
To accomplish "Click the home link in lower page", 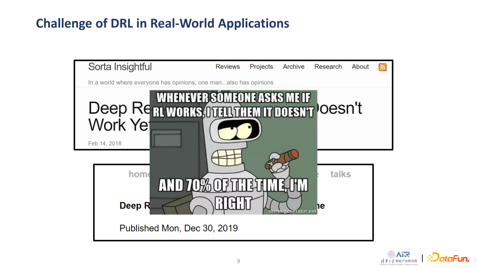I will (139, 174).
